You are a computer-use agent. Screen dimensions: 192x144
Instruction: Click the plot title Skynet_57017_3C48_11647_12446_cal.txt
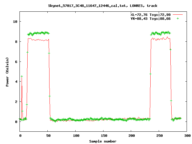click(103, 6)
